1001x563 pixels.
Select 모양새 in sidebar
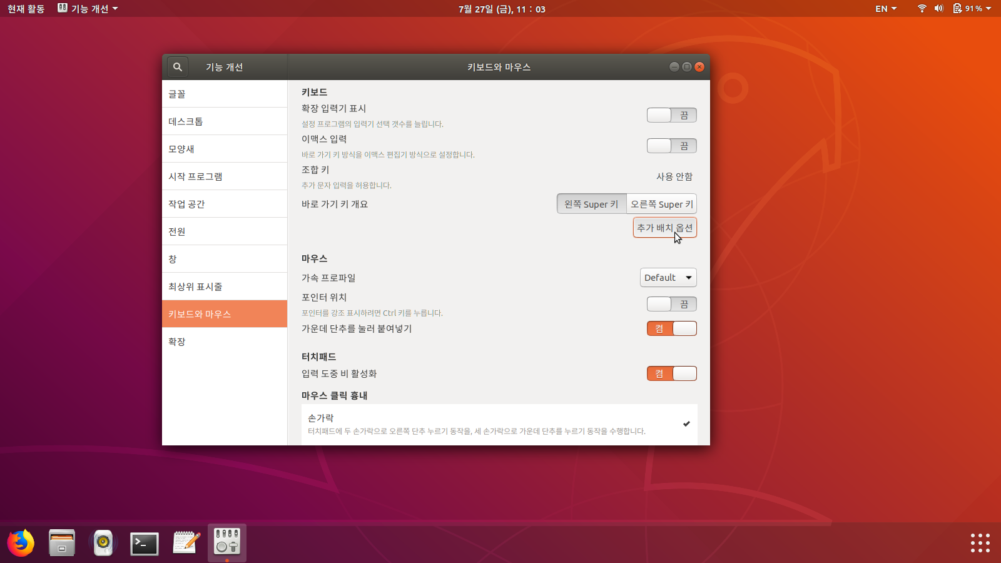(225, 149)
